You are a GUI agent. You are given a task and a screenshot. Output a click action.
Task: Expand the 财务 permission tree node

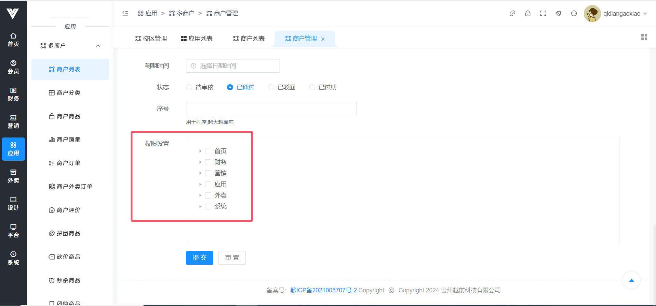pyautogui.click(x=200, y=162)
